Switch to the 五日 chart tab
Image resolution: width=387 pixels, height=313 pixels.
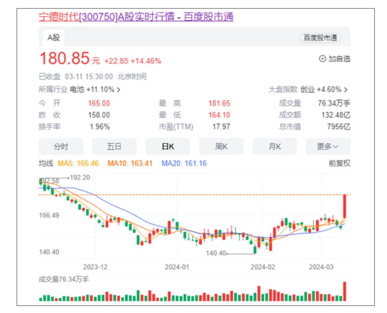[114, 147]
